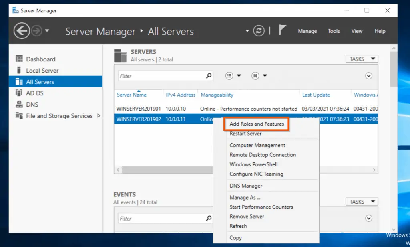Choose Restart Server from context menu
The height and width of the screenshot is (247, 410).
245,134
